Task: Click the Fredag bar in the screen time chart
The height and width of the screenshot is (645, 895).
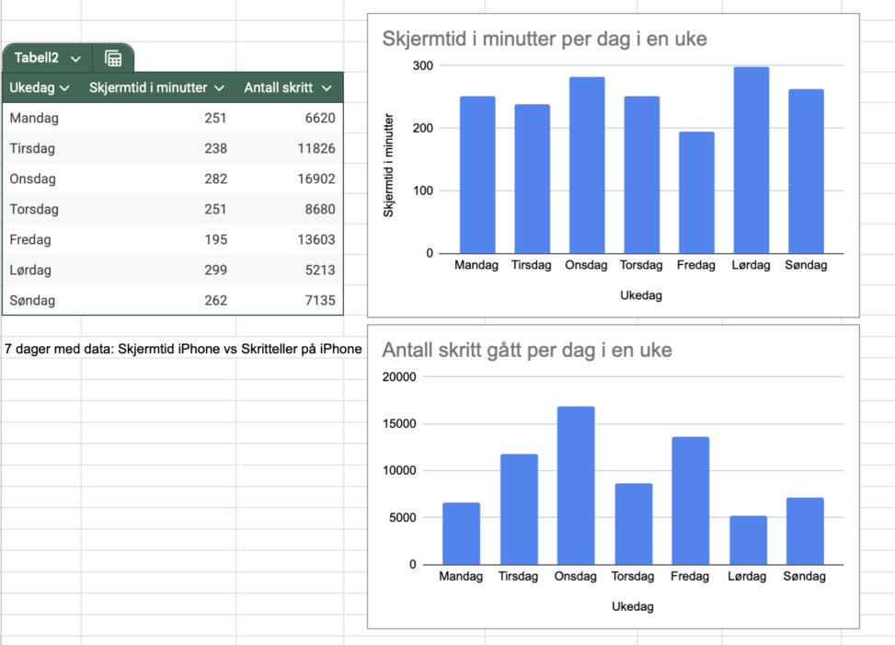Action: pos(696,192)
